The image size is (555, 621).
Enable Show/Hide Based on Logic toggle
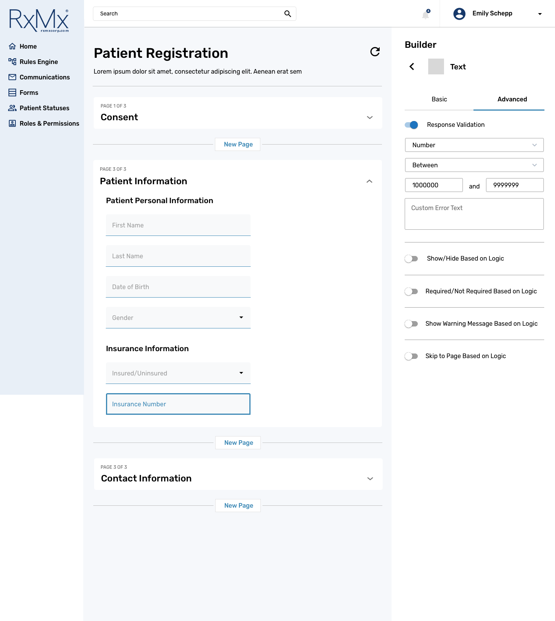pos(411,259)
